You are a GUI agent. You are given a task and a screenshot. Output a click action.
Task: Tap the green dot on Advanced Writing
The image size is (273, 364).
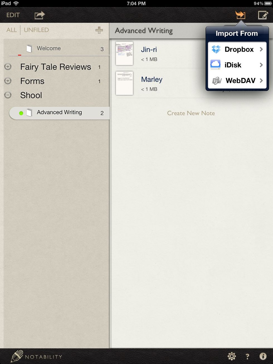tap(21, 113)
